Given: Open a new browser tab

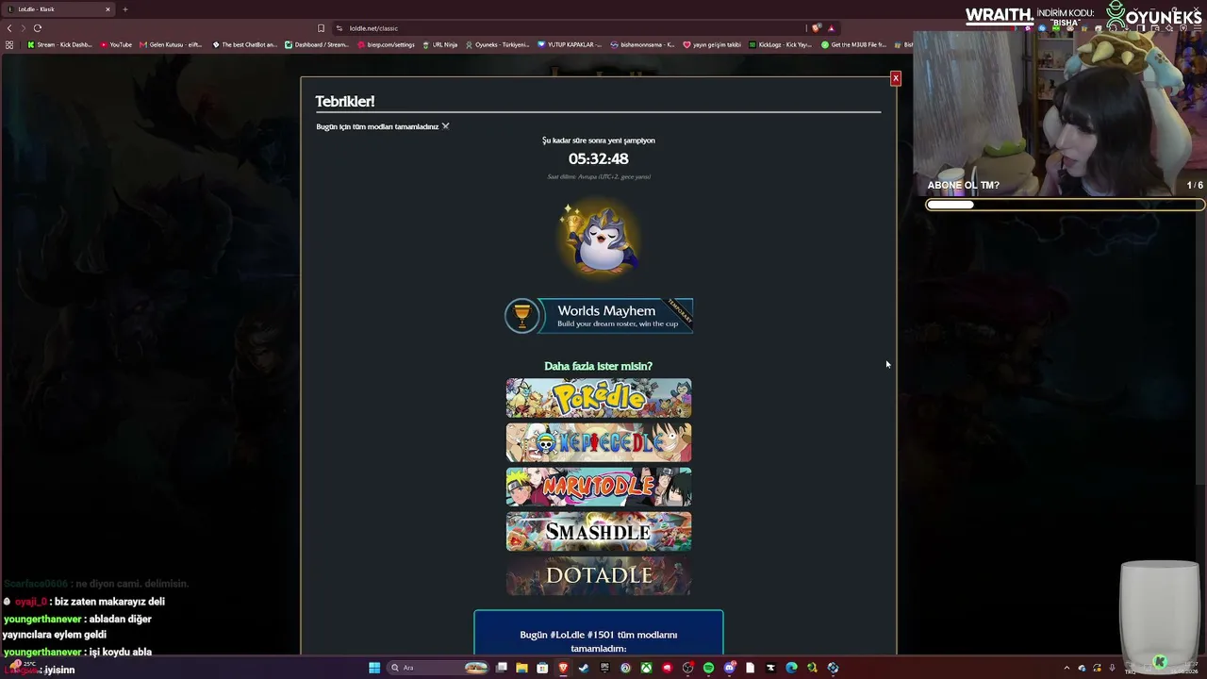Looking at the screenshot, I should coord(124,9).
